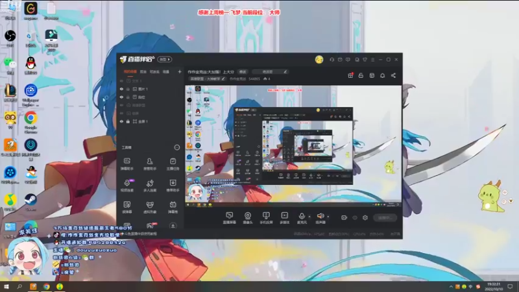
Task: Click the edit field with the pencil icon
Action: [270, 71]
